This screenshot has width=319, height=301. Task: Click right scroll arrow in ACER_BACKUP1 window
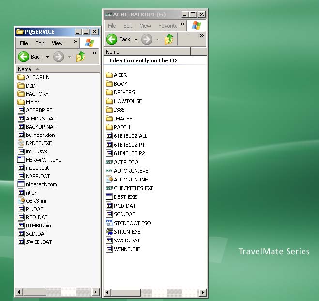click(x=202, y=293)
